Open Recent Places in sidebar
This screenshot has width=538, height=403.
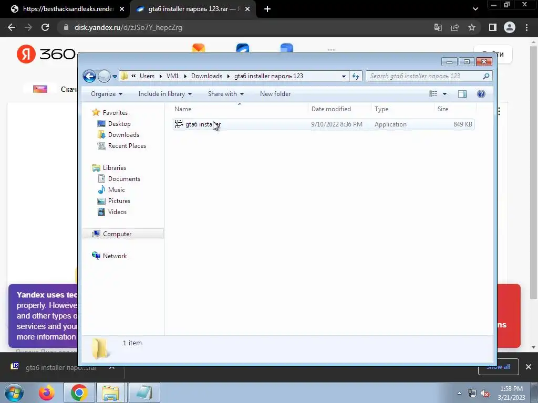pos(127,146)
